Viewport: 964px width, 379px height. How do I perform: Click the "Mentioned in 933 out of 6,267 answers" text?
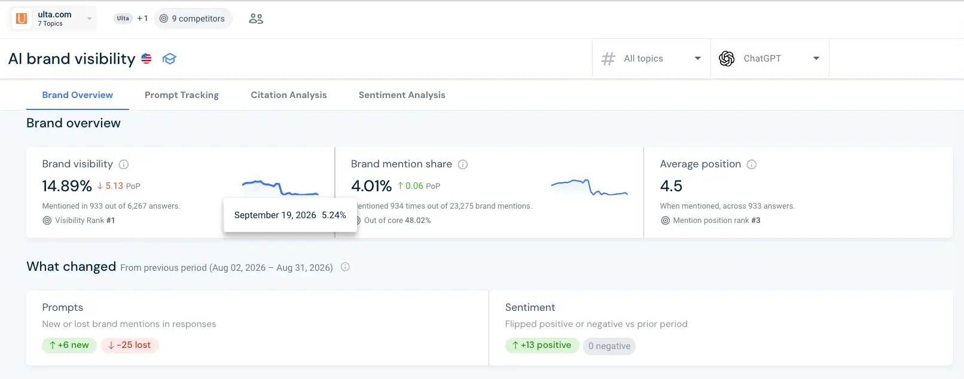click(111, 206)
